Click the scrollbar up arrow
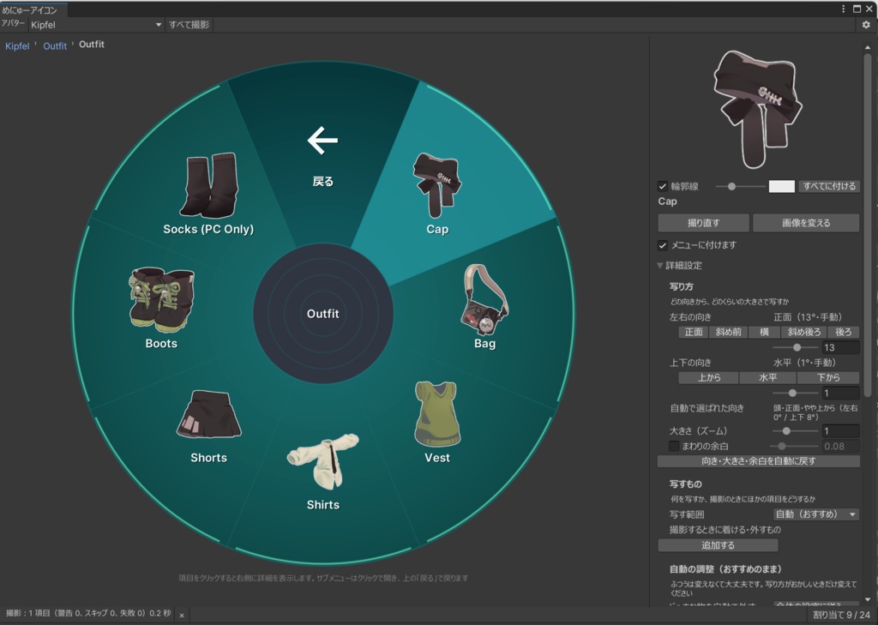 pos(868,47)
